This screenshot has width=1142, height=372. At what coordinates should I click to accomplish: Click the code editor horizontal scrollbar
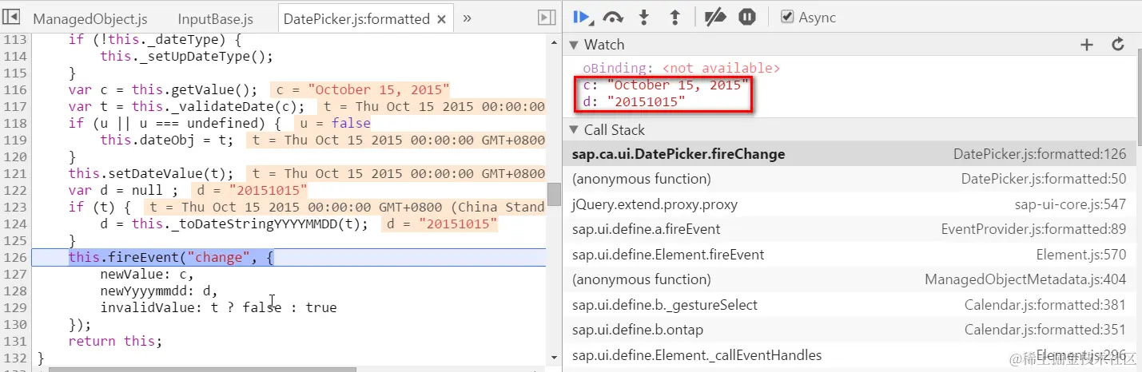[202, 369]
